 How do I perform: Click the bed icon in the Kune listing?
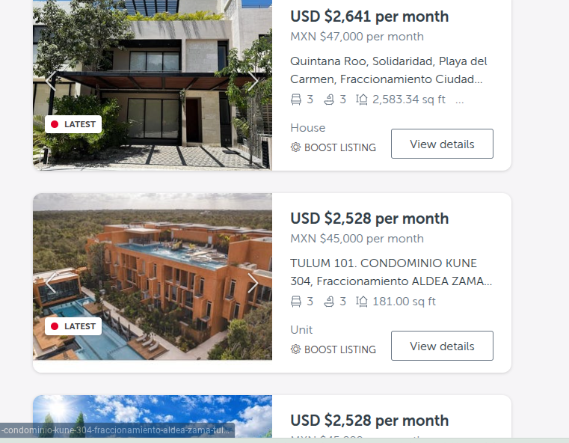click(x=296, y=302)
